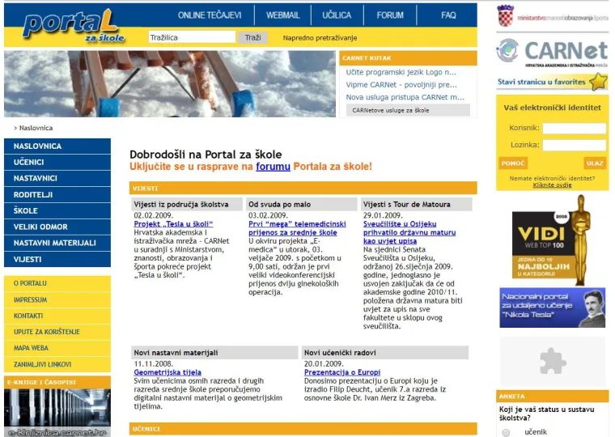Viewport: 615px width, 437px height.
Task: Open the Nikola Tesla national portal banner
Action: pos(552,308)
